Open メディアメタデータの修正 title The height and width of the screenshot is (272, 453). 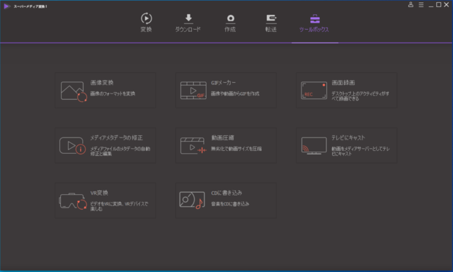(x=116, y=138)
